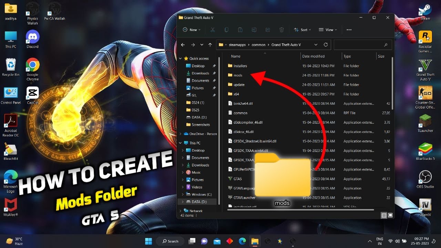Image resolution: width=441 pixels, height=248 pixels.
Task: Switch to details view layout toggle
Action: tap(384, 216)
